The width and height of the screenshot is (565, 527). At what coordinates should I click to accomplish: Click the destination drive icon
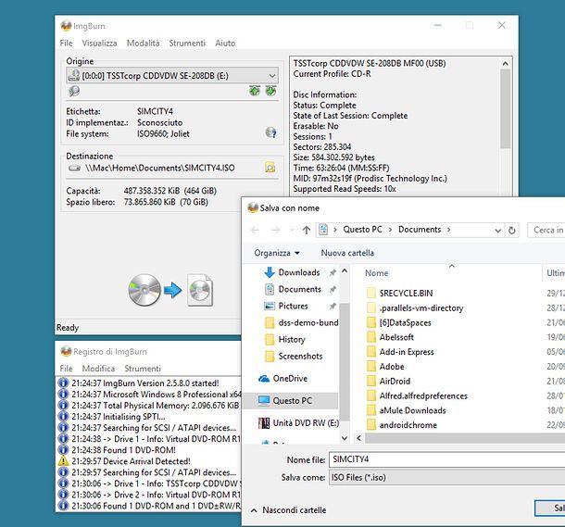pos(75,169)
